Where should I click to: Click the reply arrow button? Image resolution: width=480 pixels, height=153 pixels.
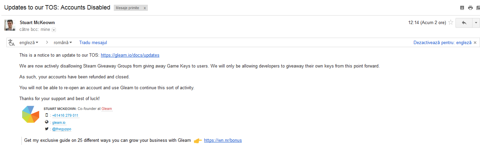pos(463,23)
